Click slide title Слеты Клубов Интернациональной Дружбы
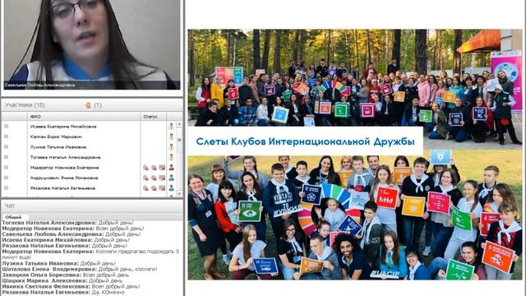Image resolution: width=526 pixels, height=296 pixels. point(305,141)
